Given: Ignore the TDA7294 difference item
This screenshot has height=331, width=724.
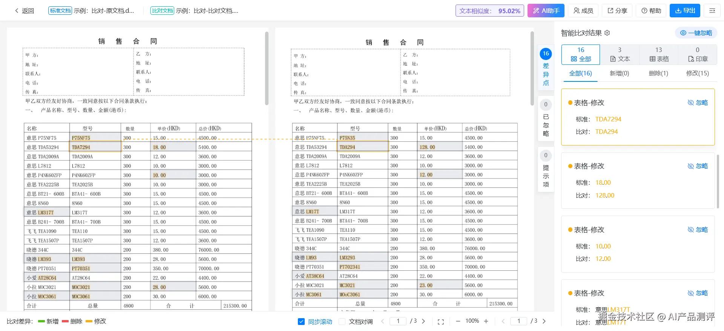Looking at the screenshot, I should click(698, 103).
